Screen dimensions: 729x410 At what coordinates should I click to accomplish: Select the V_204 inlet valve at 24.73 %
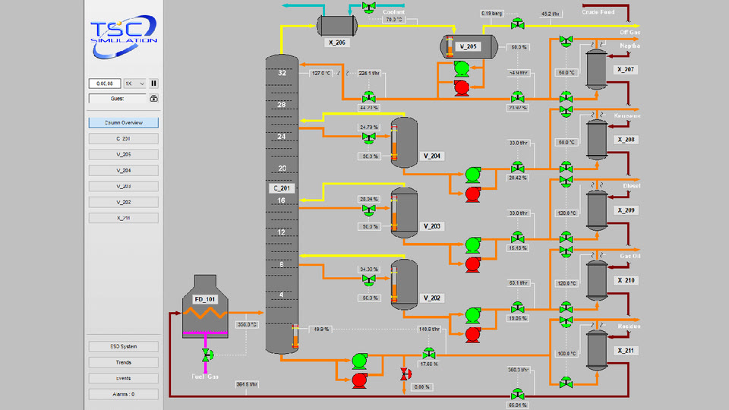coord(369,137)
